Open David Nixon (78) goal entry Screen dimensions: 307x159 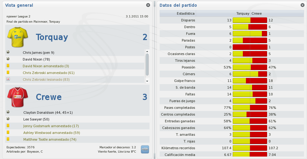click(36, 59)
